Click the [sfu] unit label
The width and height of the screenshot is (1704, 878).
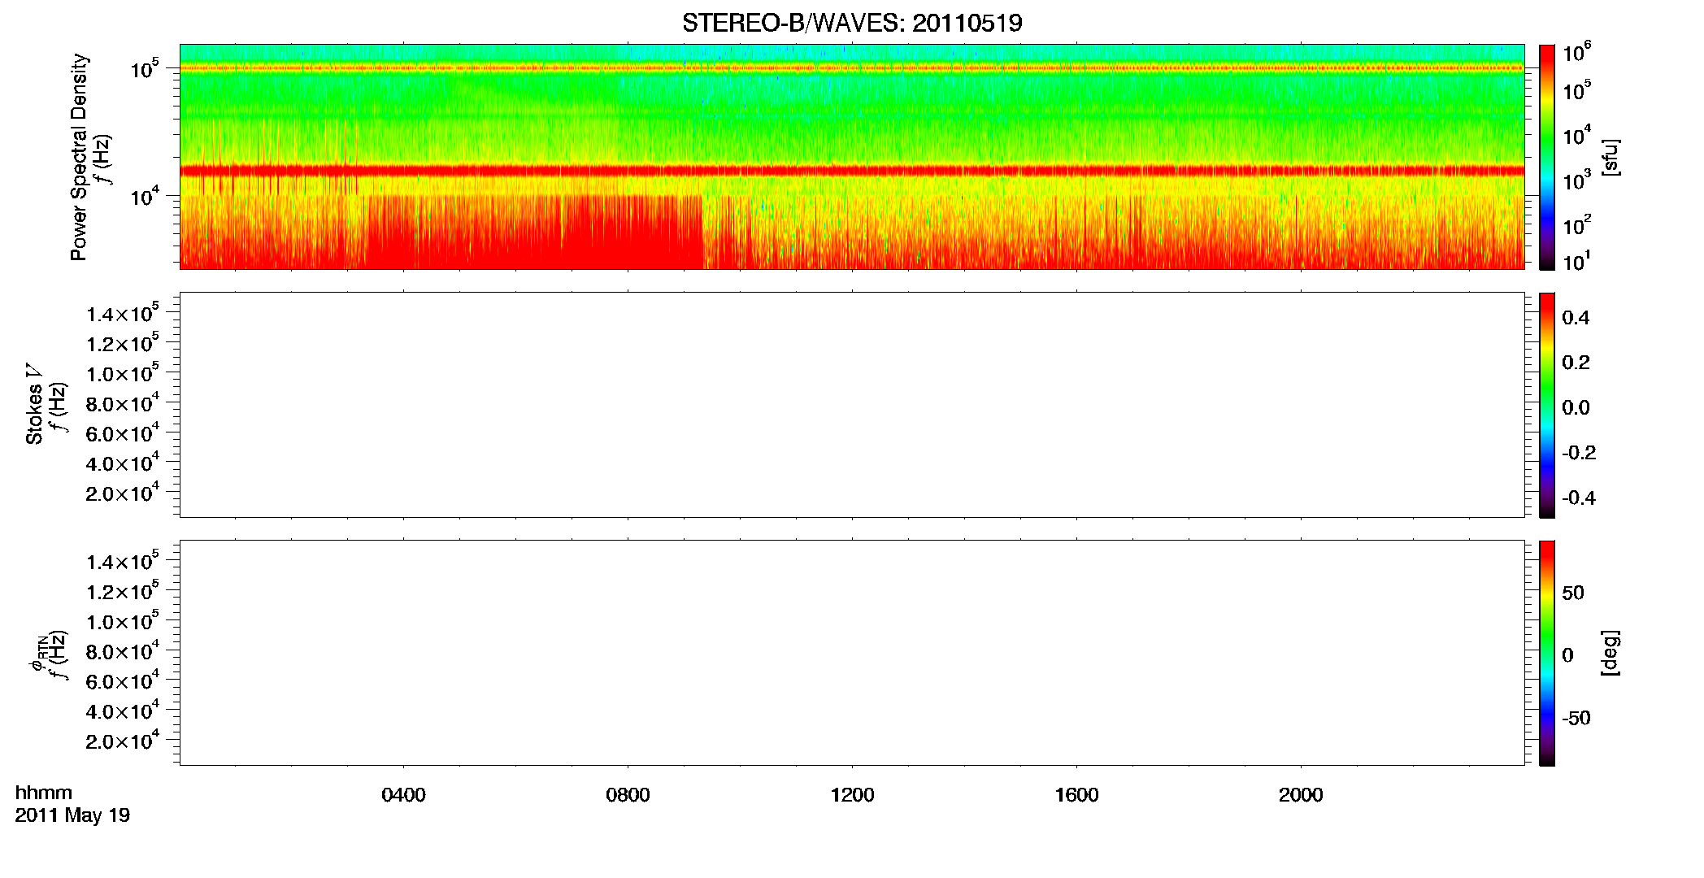[x=1611, y=157]
